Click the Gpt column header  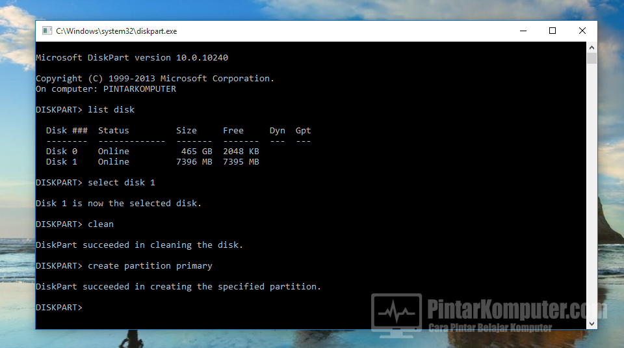click(304, 131)
